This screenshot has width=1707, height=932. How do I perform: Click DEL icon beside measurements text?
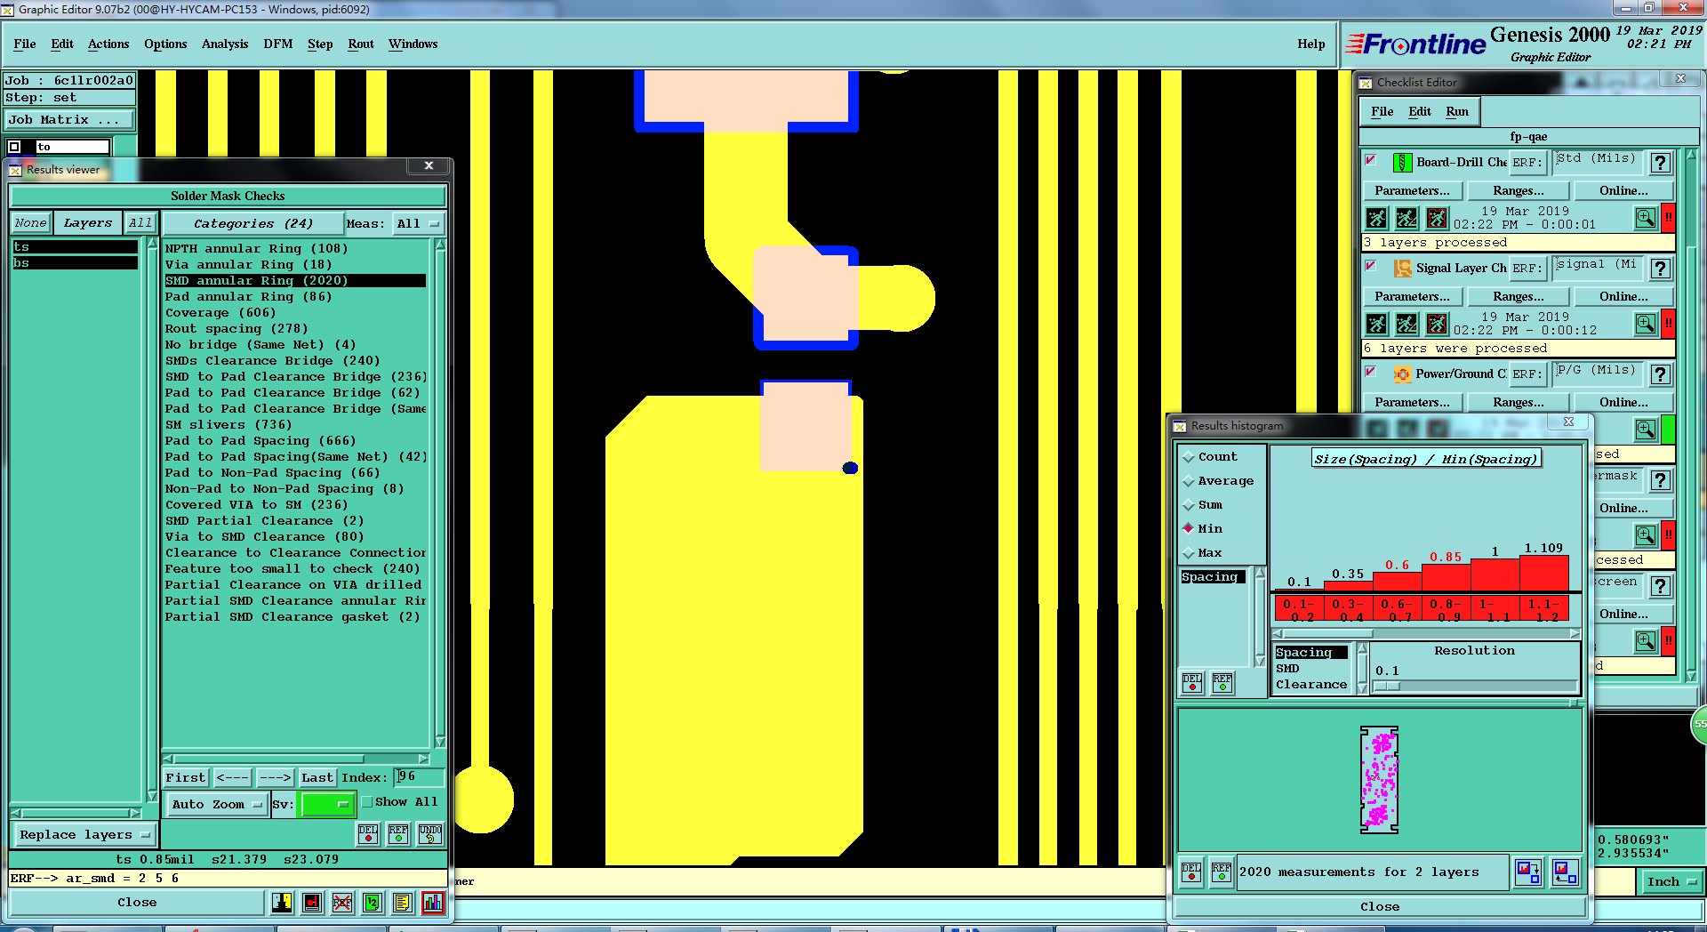pyautogui.click(x=1191, y=872)
